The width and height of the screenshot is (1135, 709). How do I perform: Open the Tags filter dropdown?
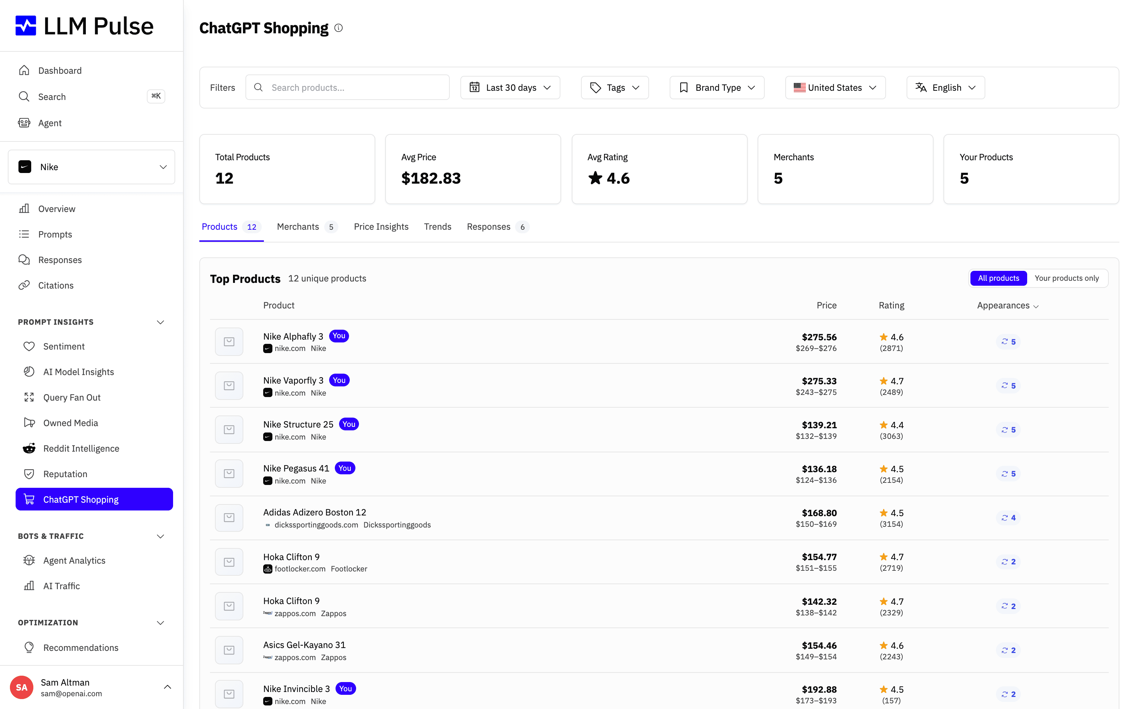(x=614, y=88)
